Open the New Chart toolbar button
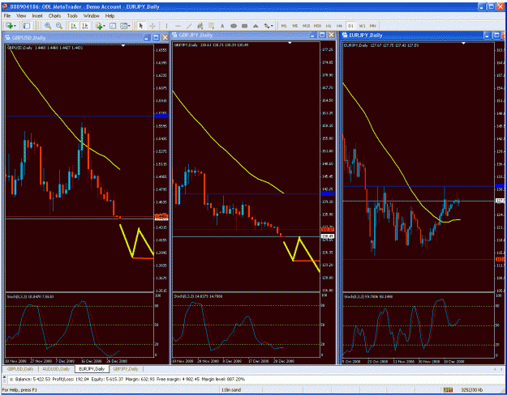Image resolution: width=507 pixels, height=395 pixels. 9,26
